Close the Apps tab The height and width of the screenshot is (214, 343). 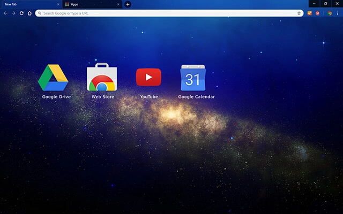click(x=118, y=4)
